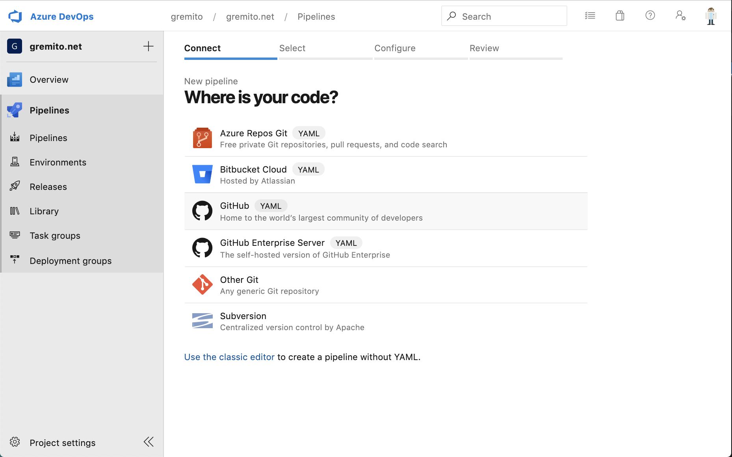732x457 pixels.
Task: Click the gremito breadcrumb link
Action: 187,17
